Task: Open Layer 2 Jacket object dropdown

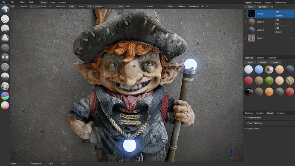Action: (x=281, y=32)
